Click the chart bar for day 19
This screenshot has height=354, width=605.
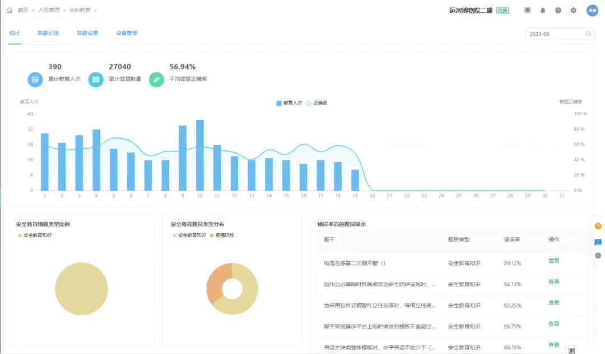tap(355, 180)
